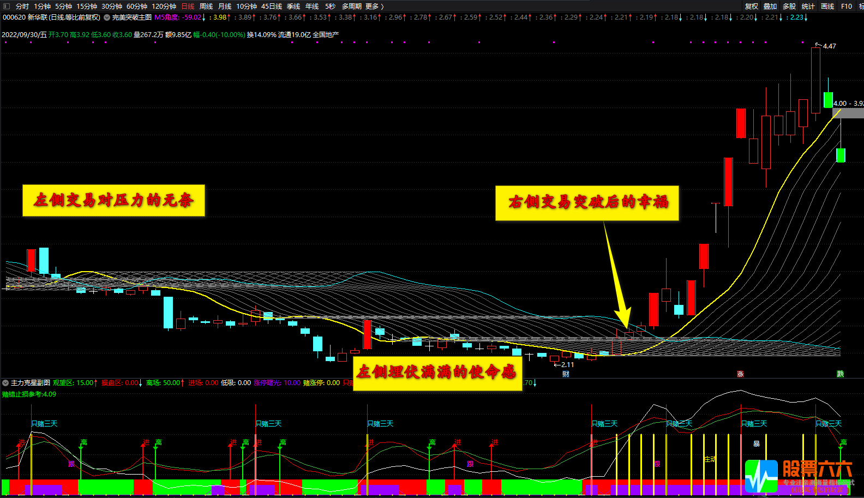Select the 120分钟 period tab
864x498 pixels.
pos(164,6)
